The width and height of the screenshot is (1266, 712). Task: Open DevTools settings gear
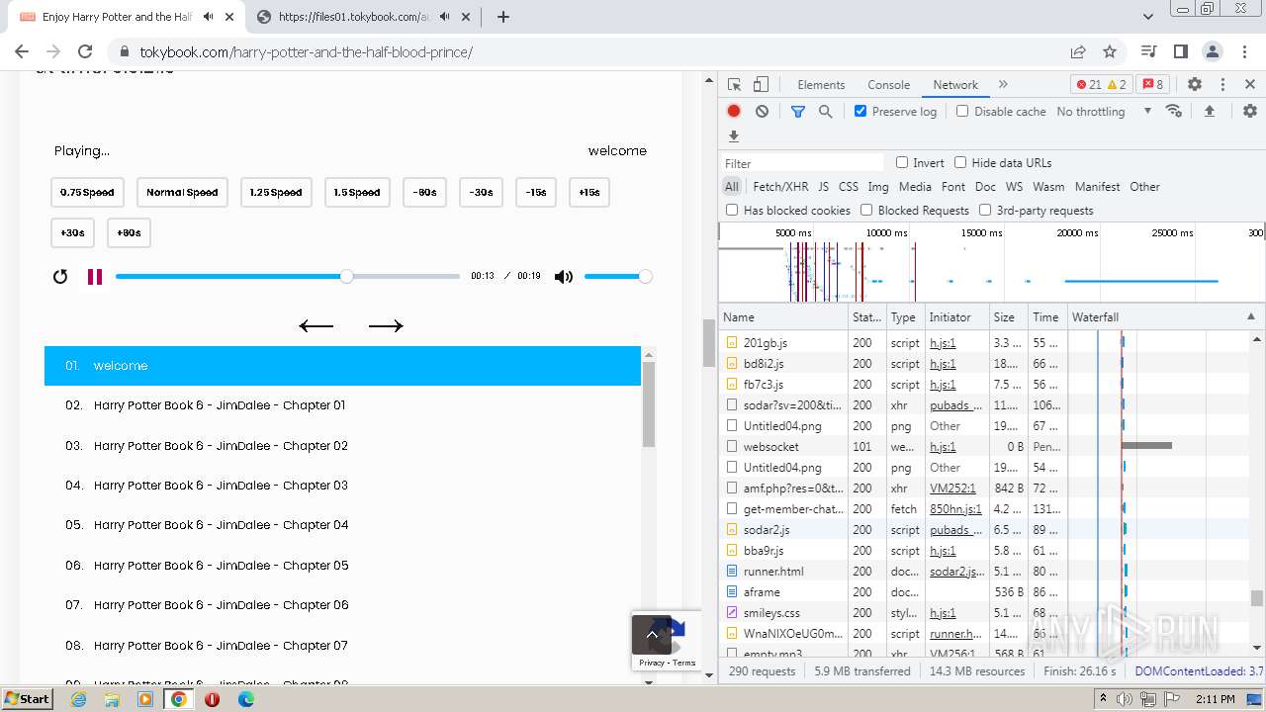(1195, 85)
